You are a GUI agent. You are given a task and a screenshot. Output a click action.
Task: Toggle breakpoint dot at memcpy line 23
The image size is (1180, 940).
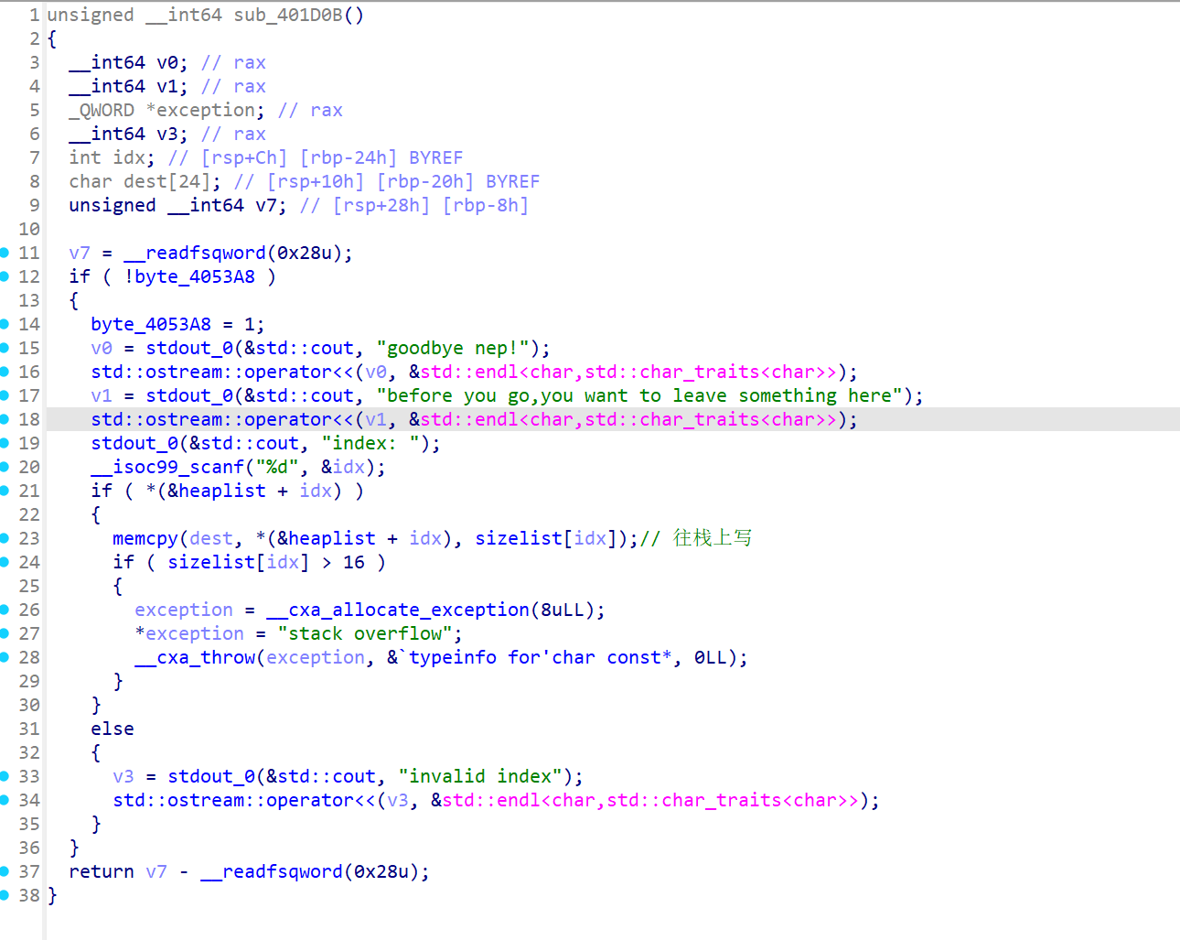point(5,537)
